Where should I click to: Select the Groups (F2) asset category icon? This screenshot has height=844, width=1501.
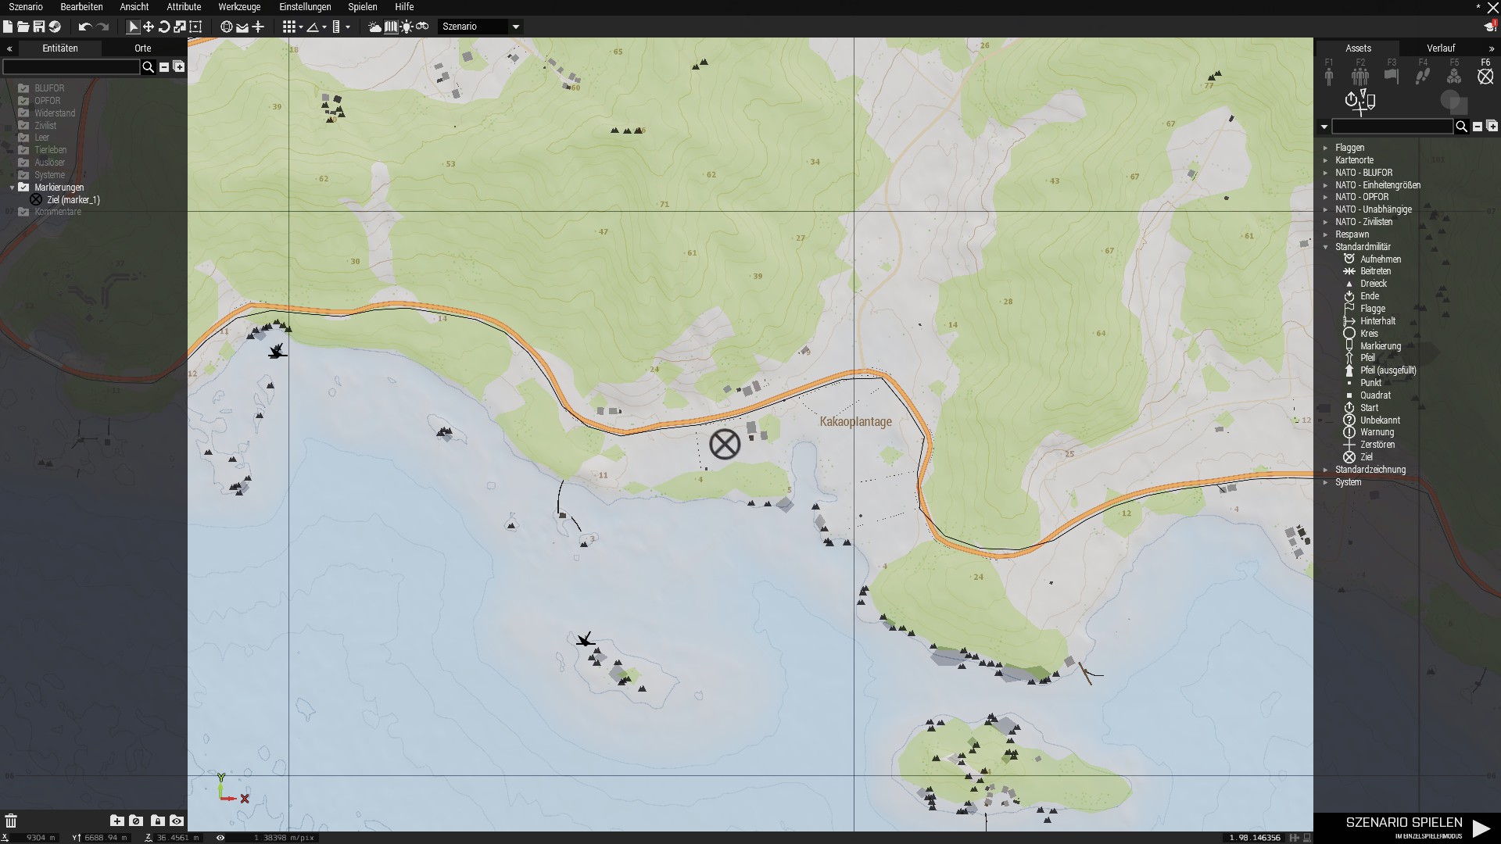point(1360,76)
